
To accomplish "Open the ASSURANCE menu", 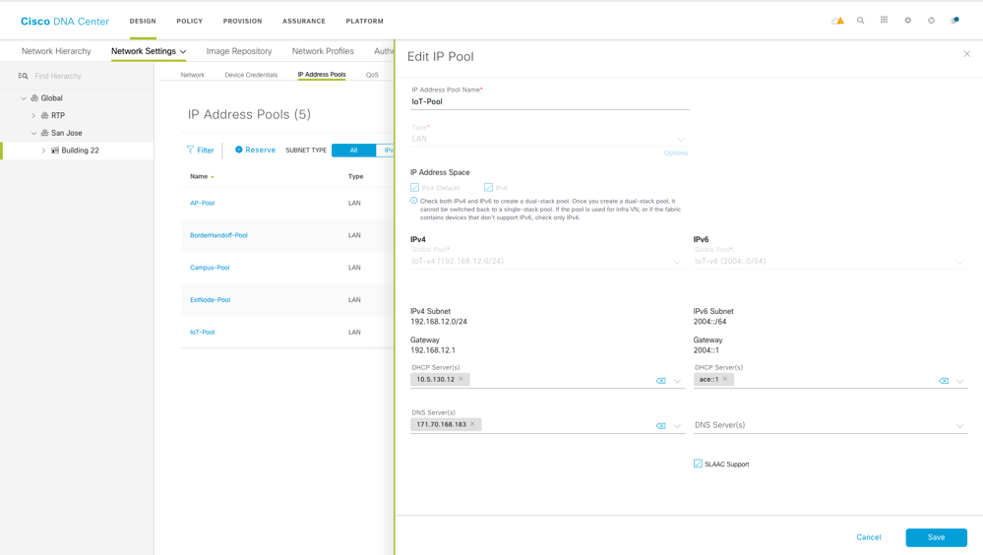I will [304, 21].
